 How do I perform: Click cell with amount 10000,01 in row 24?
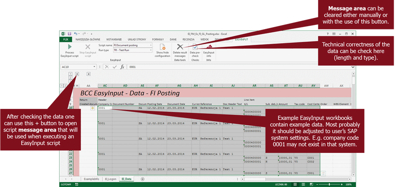pos(286,162)
